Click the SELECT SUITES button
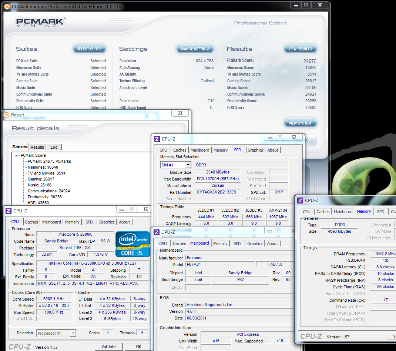 click(89, 49)
